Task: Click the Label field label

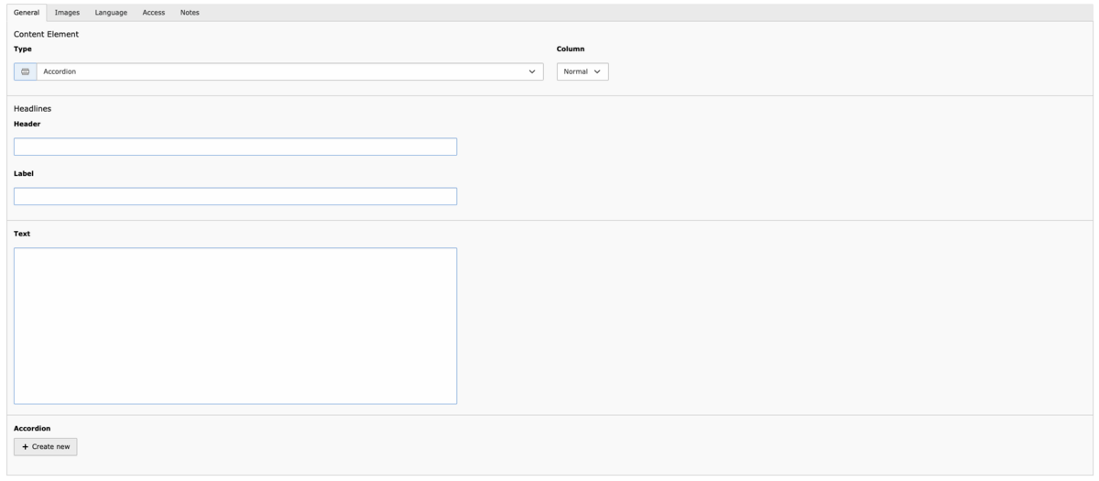Action: click(24, 172)
